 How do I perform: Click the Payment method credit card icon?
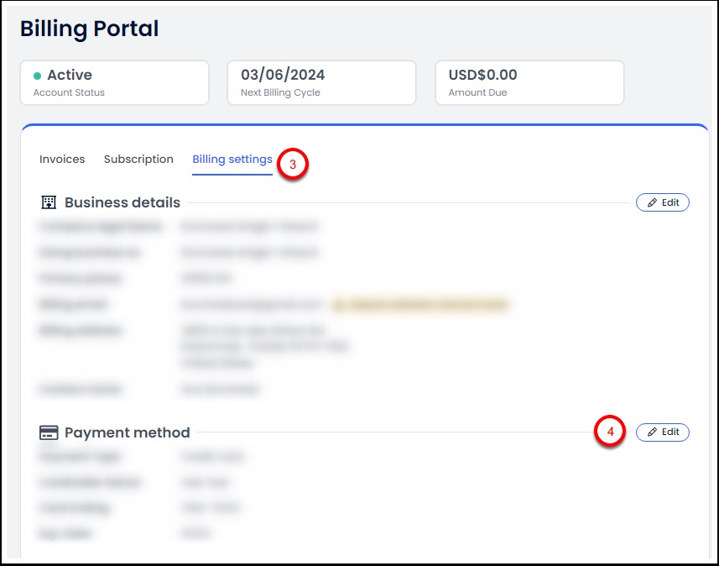coord(49,432)
